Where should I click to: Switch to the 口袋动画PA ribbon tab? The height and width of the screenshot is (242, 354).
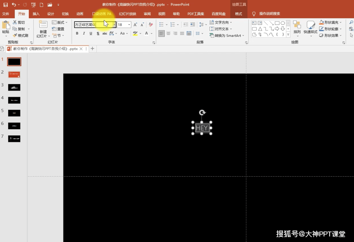[x=102, y=14]
